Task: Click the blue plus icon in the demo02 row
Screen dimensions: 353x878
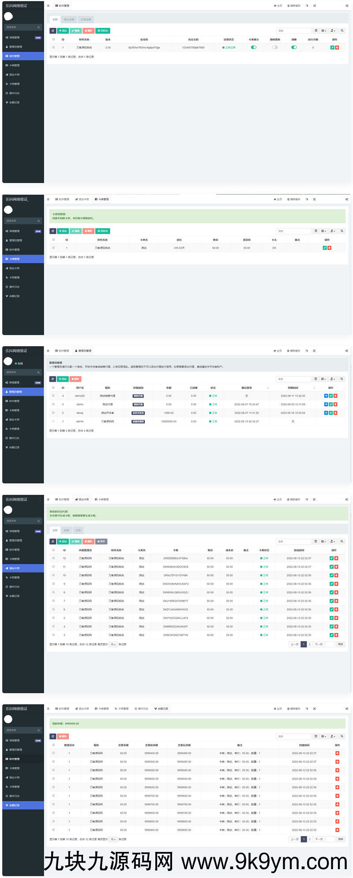Action: coord(326,396)
